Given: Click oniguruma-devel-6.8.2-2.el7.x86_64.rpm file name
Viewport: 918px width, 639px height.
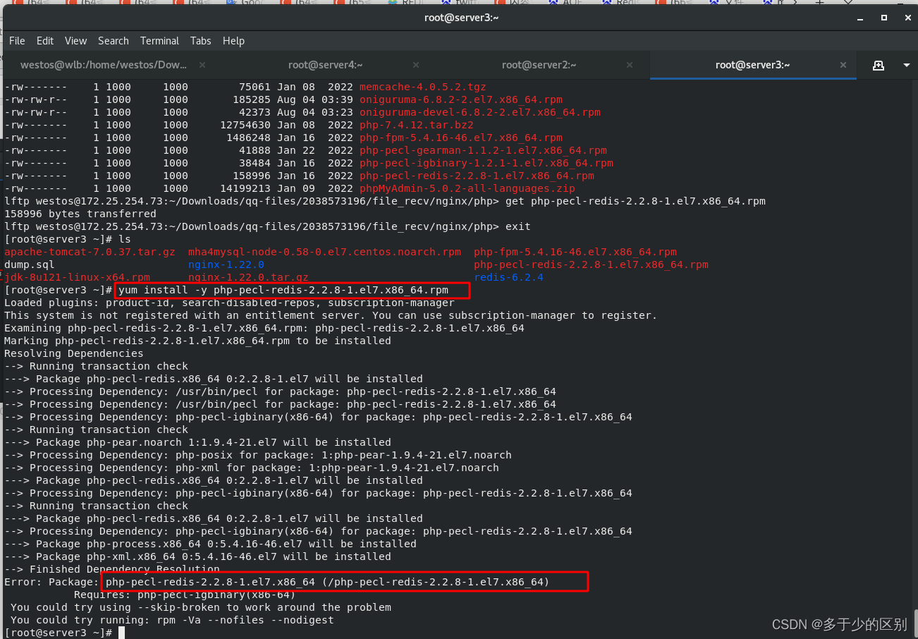Looking at the screenshot, I should click(x=480, y=112).
